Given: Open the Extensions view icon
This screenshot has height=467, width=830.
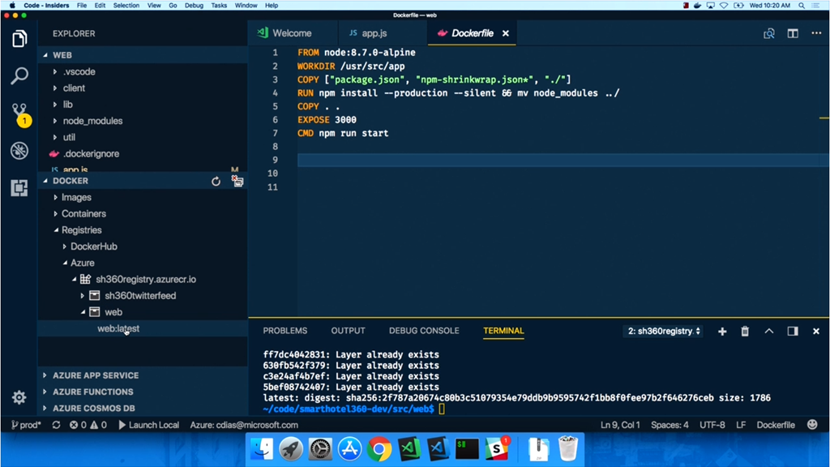Looking at the screenshot, I should point(19,188).
